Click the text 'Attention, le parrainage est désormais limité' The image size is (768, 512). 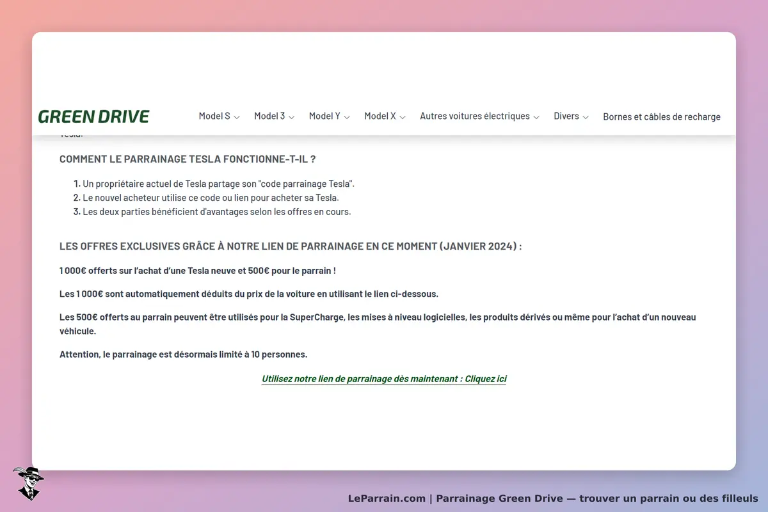[184, 355]
